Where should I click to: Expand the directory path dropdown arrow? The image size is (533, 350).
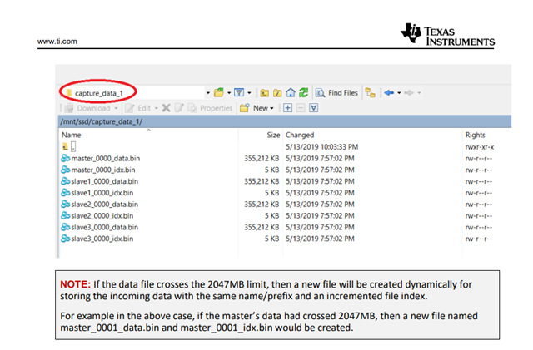tap(207, 92)
